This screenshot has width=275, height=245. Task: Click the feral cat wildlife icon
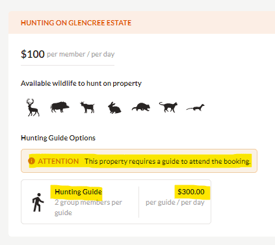coord(168,107)
